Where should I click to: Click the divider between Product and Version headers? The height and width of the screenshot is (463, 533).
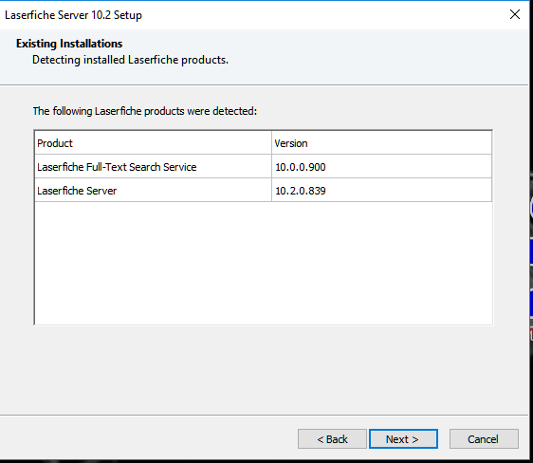[x=271, y=143]
